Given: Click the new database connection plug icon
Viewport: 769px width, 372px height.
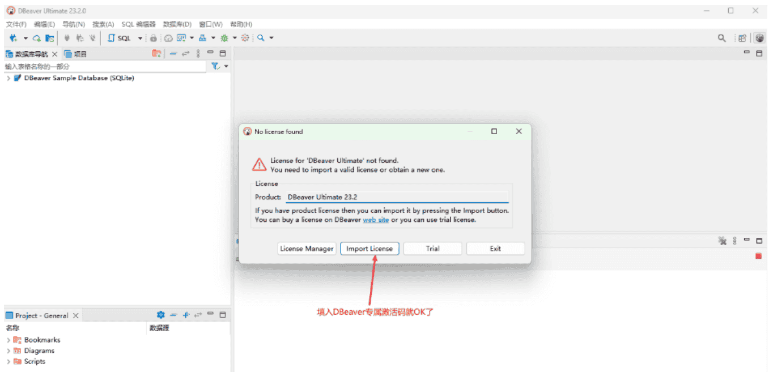Looking at the screenshot, I should click(13, 38).
